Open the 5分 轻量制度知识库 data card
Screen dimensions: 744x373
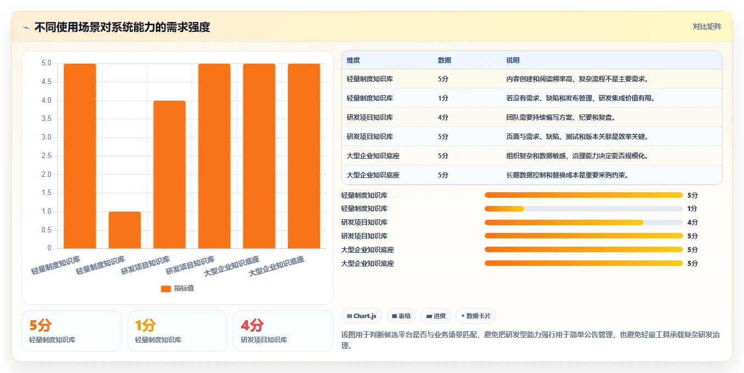tap(71, 331)
